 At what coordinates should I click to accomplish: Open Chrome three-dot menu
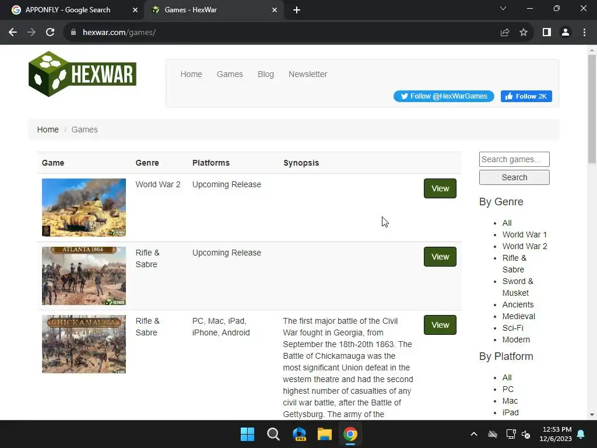coord(584,33)
